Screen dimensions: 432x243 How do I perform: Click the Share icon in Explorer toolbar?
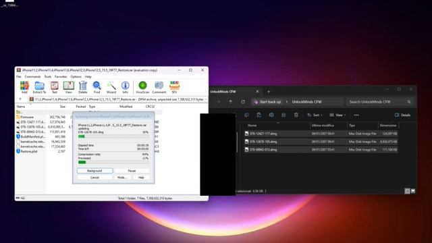click(283, 115)
